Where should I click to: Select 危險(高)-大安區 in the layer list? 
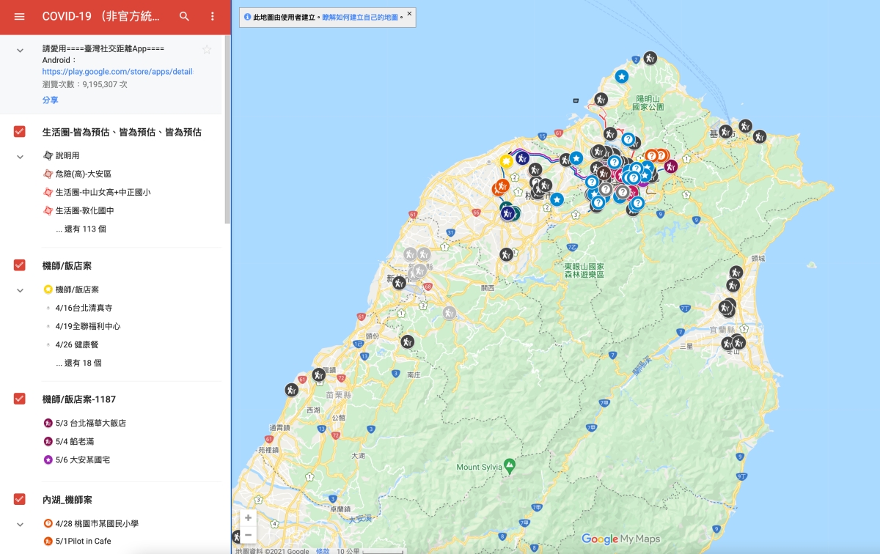[83, 174]
